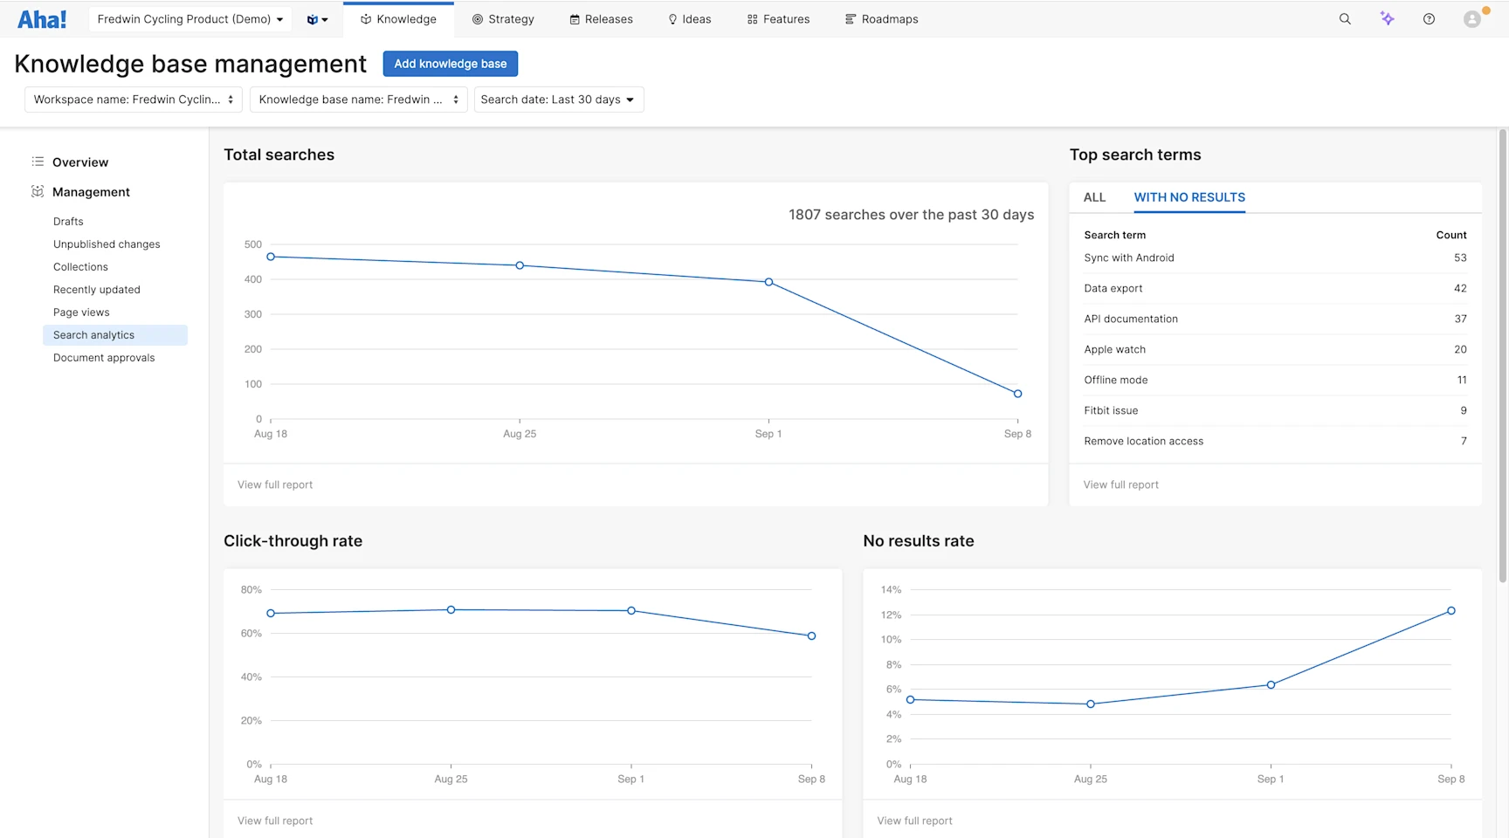Open the search magnifier in the top bar

pyautogui.click(x=1345, y=18)
